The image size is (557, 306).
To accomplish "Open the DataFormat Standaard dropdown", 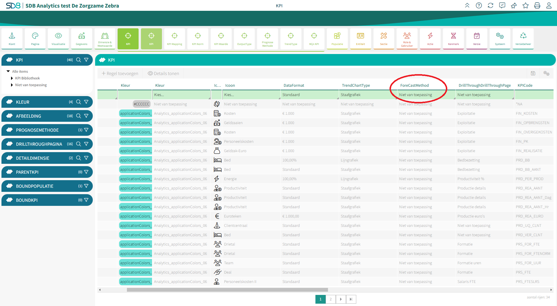I will pos(310,95).
